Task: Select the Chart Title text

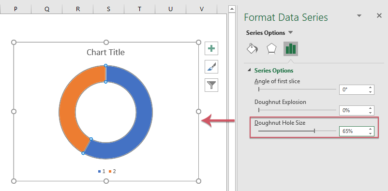Action: 105,52
